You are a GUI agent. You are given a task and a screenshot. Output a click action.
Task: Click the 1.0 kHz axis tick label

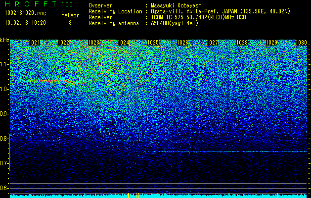click(4, 89)
